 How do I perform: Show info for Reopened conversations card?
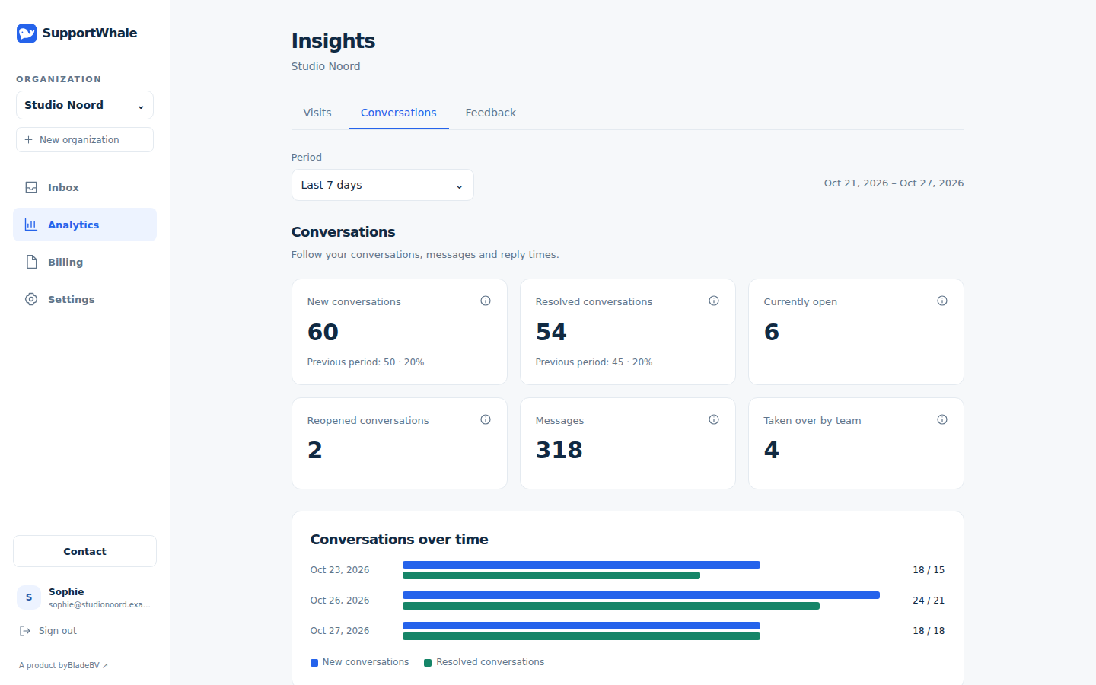486,419
